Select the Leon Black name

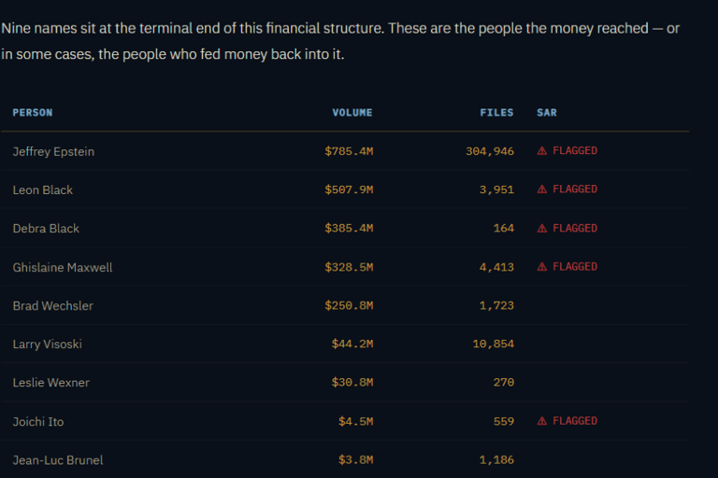[x=43, y=190]
